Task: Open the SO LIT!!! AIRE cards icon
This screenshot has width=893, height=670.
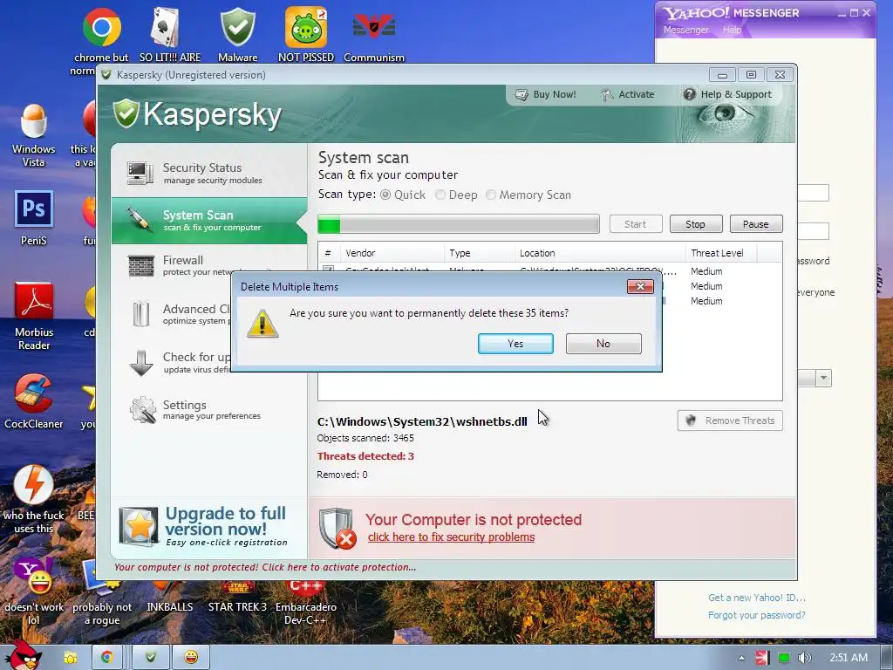Action: (x=165, y=27)
